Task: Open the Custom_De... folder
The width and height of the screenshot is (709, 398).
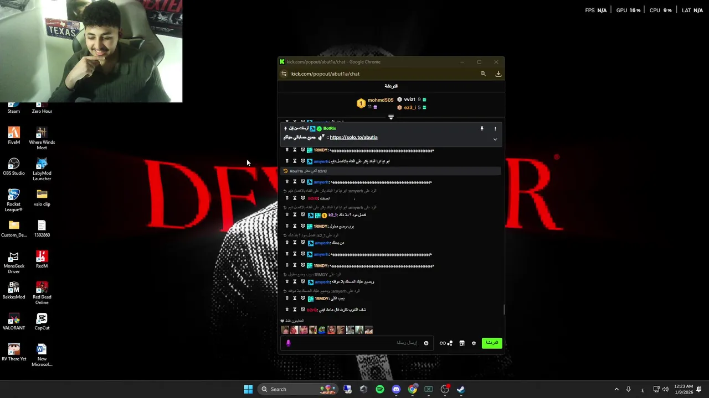Action: [x=14, y=228]
